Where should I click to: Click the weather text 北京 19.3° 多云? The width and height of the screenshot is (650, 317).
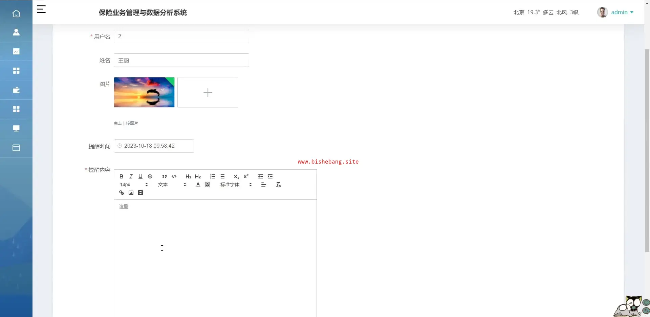coord(533,12)
